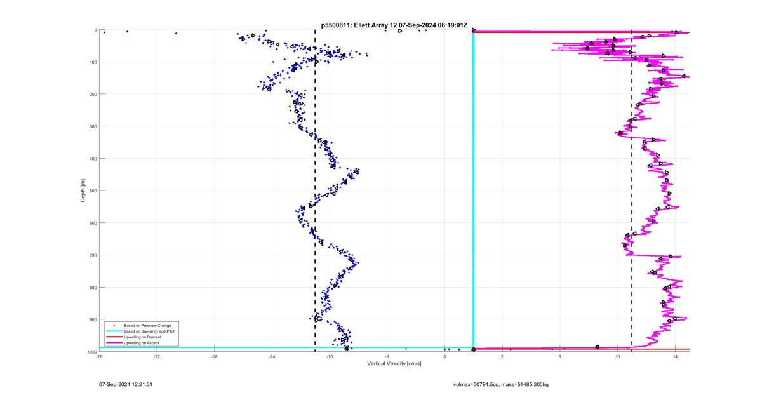Click the black dashed line left of zero

[x=315, y=191]
